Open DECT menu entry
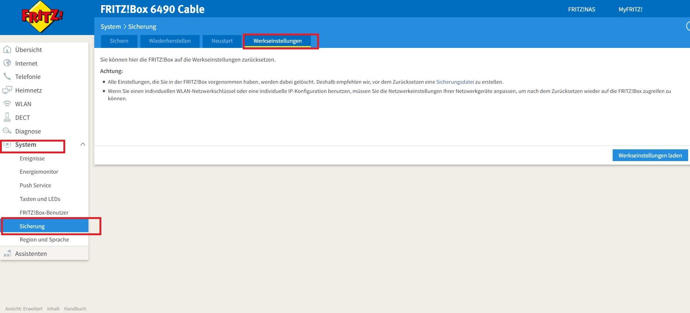The height and width of the screenshot is (313, 690). (x=22, y=118)
